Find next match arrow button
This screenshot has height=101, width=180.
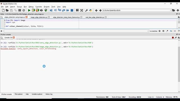tap(163, 31)
